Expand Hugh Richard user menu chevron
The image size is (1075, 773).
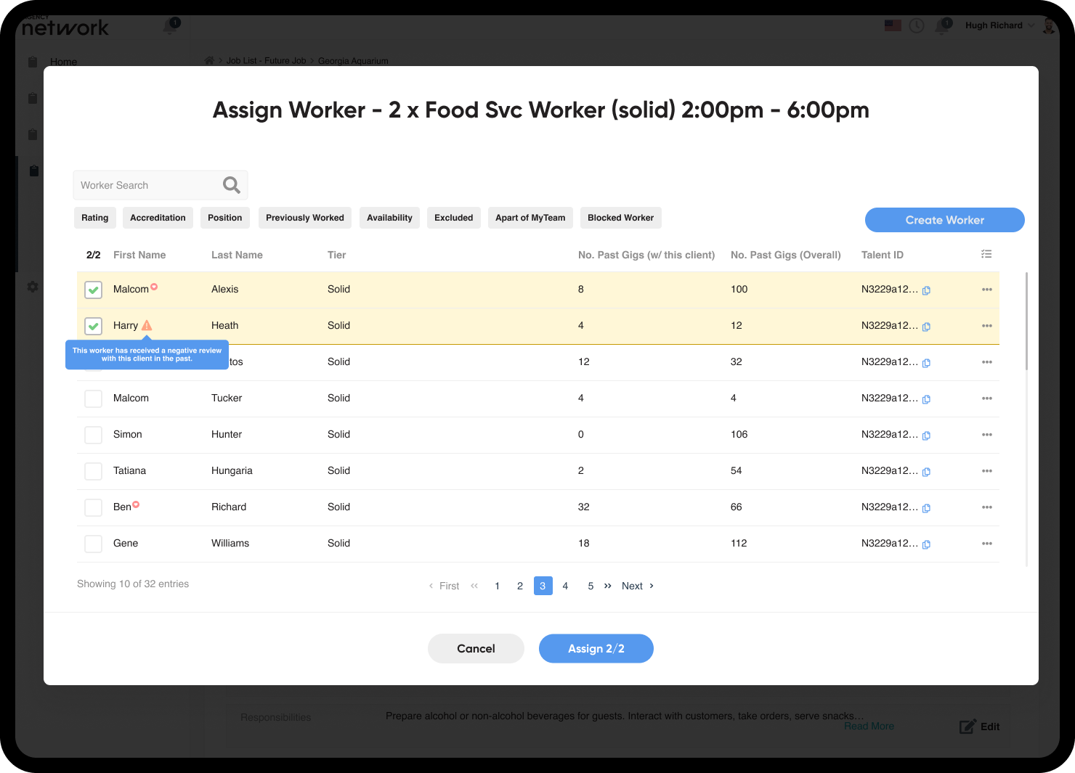pyautogui.click(x=1031, y=25)
